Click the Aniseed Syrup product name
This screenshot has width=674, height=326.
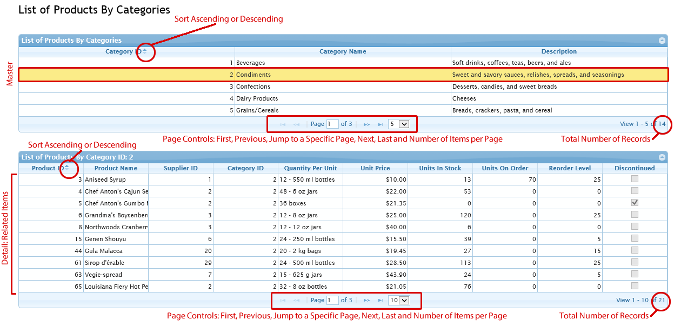105,179
